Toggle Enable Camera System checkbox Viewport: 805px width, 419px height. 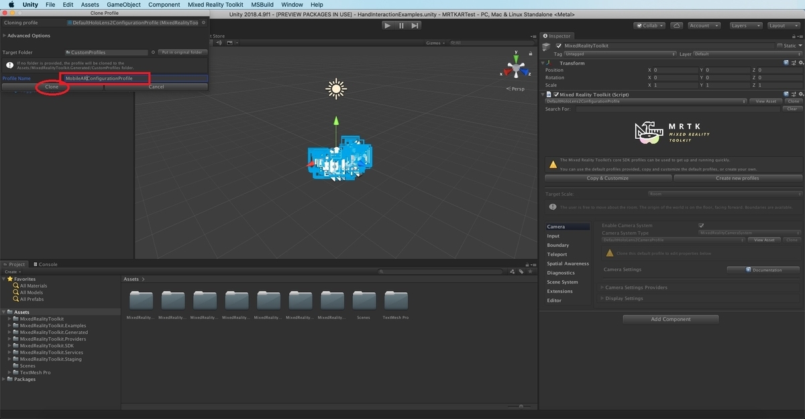701,226
